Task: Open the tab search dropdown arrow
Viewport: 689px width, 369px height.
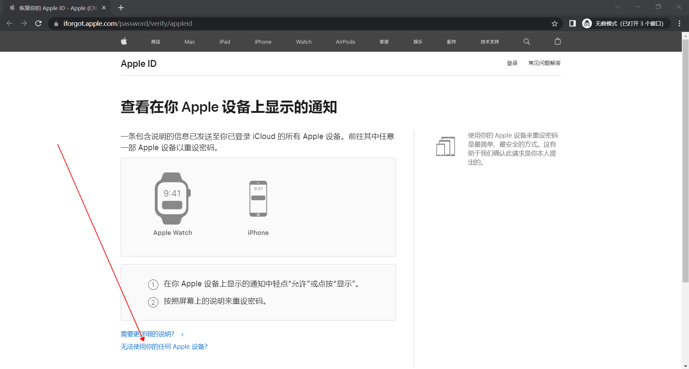Action: 617,7
